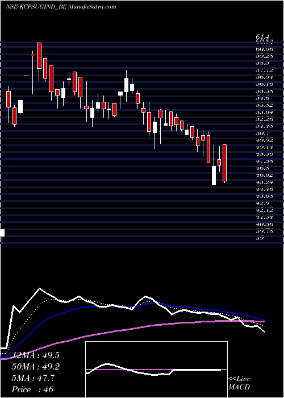Click the '47.58' price axis label
The image size is (284, 398).
coord(264,161)
